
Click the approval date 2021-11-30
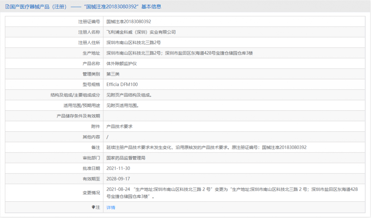pos(118,168)
